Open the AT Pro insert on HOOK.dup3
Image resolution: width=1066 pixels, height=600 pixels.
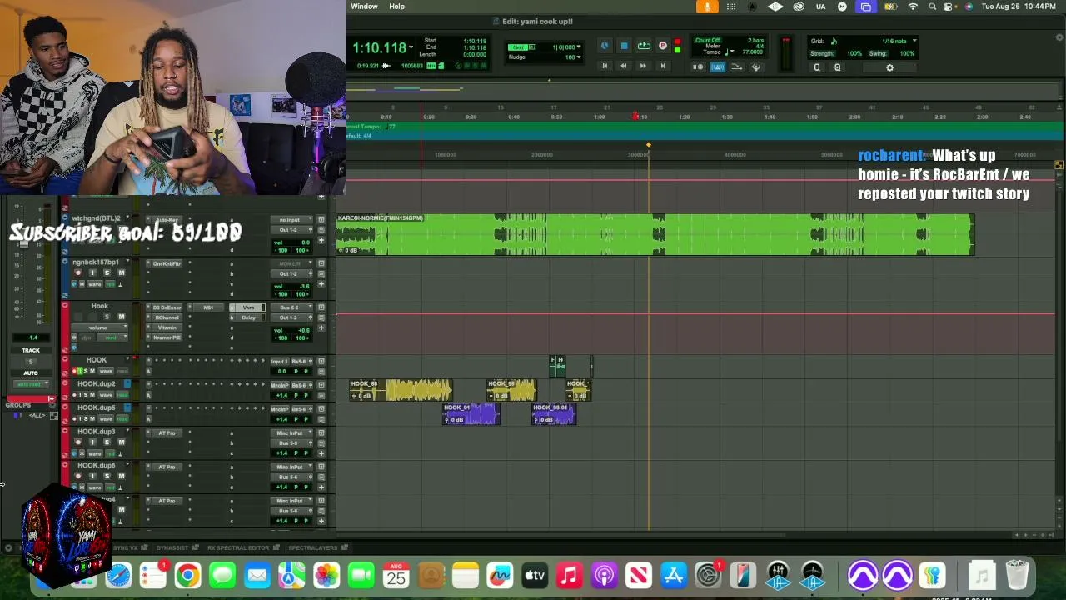166,433
